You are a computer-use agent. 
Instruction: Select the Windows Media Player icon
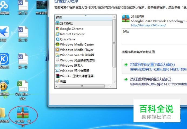coord(58,50)
